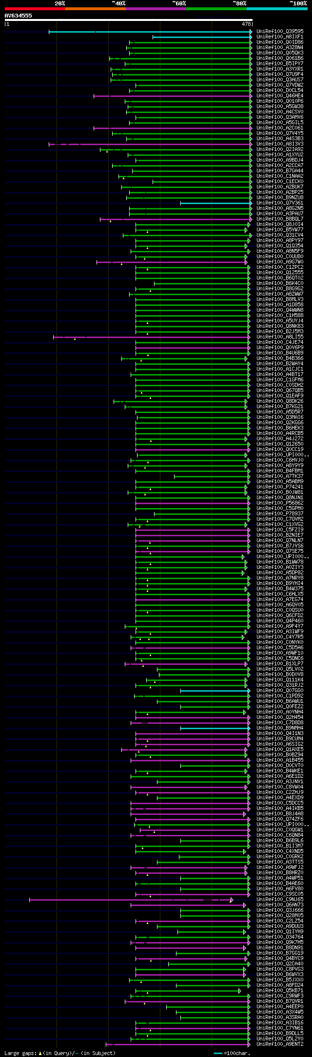Image resolution: width=312 pixels, height=1057 pixels.
Task: Open hit UniRef100_A5GW38
Action: 280,106
